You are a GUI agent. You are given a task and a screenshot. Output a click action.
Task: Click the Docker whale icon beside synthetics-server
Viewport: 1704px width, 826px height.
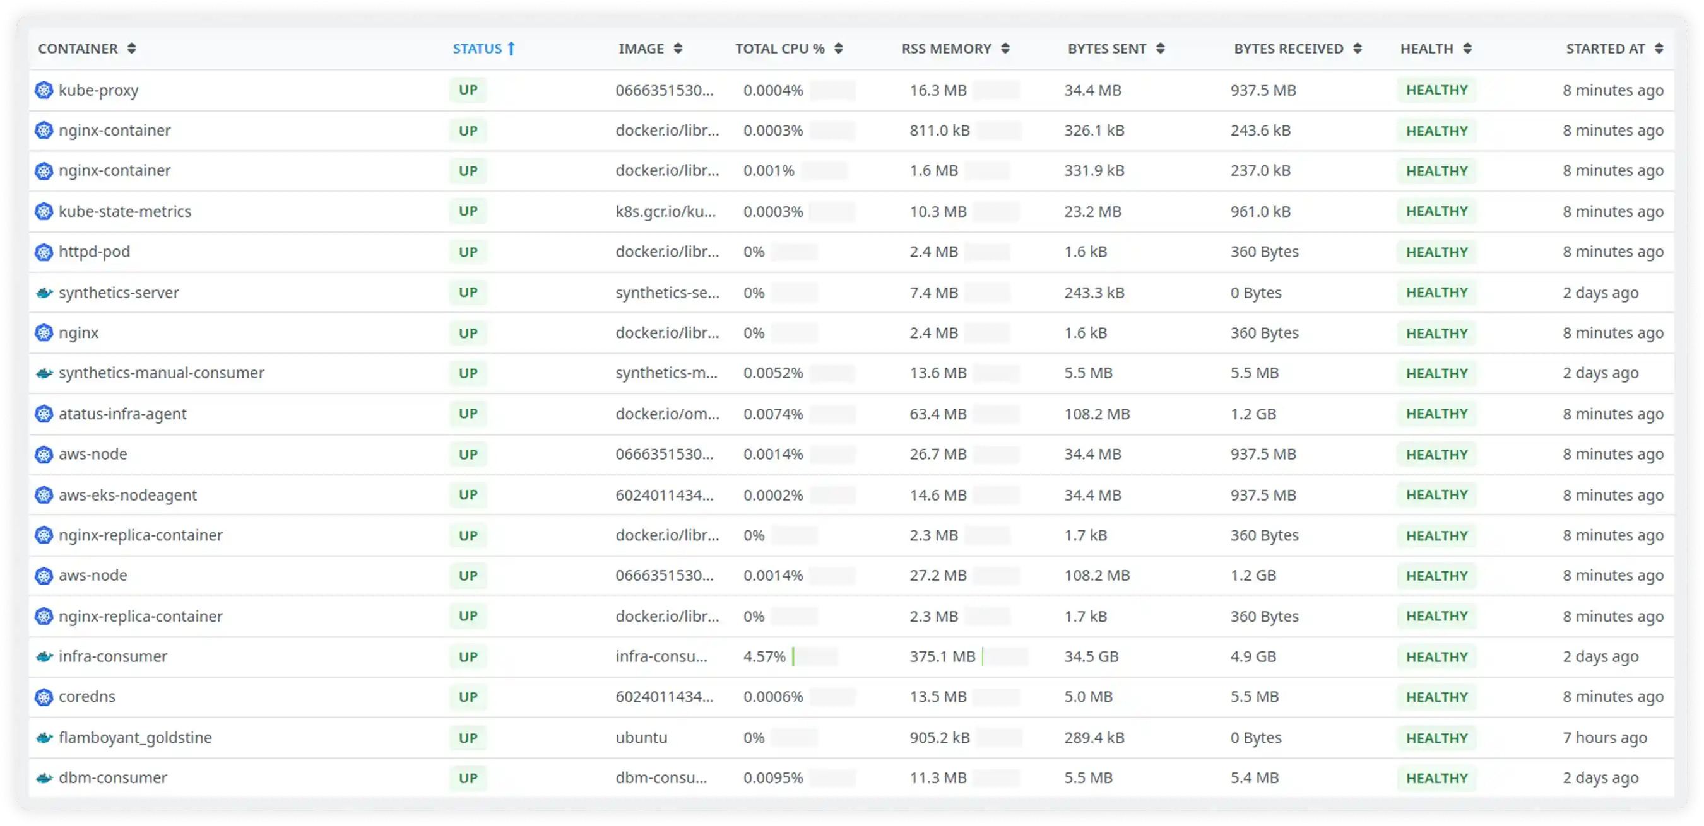44,292
